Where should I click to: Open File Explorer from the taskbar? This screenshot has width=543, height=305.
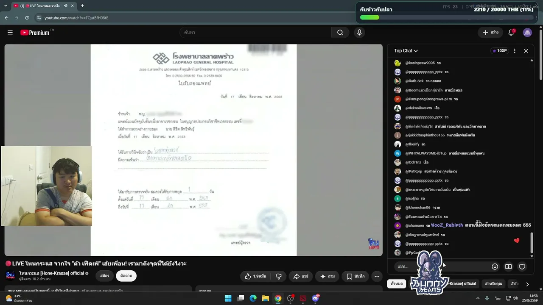pos(266,298)
